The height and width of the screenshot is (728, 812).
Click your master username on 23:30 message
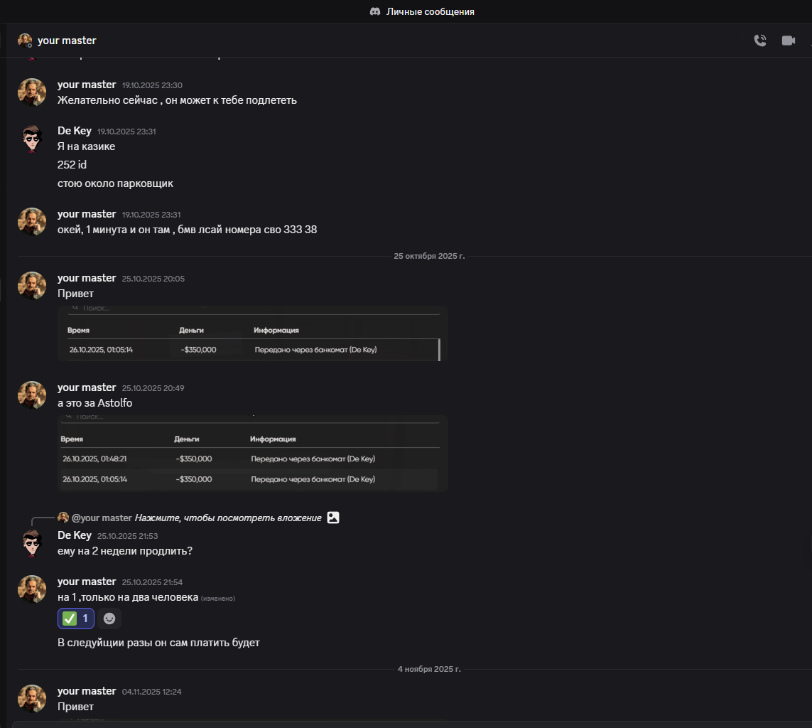[x=87, y=85]
